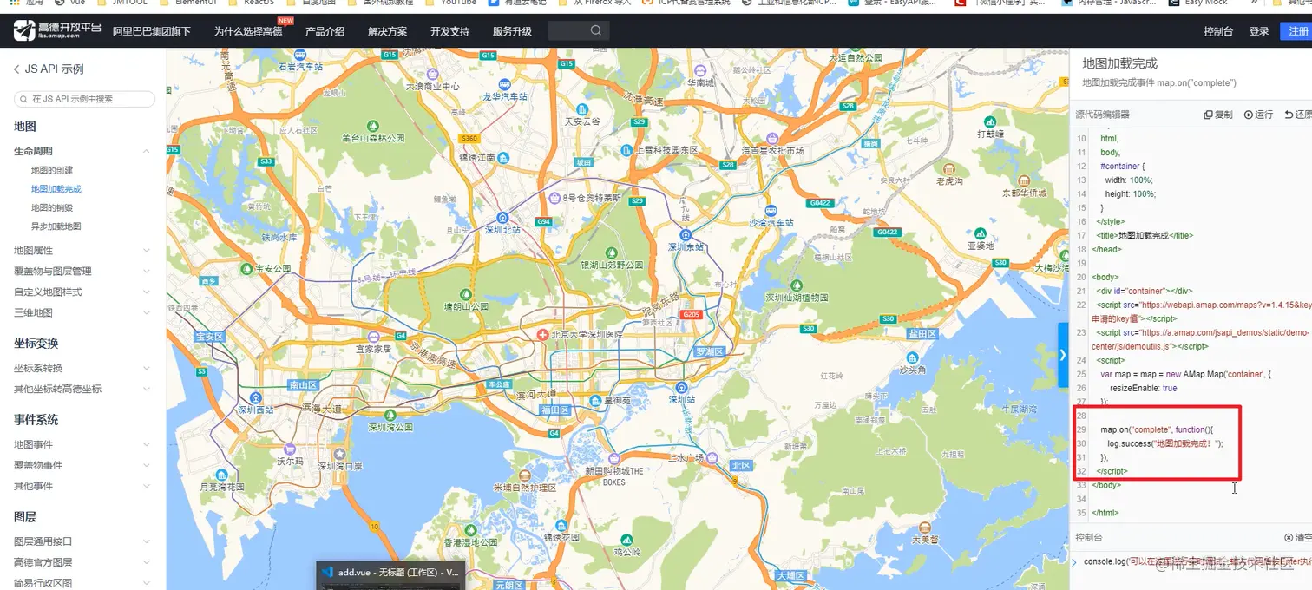Click the 石岩汽车站 bus marker
Viewport: 1312px width, 590px height.
point(300,54)
